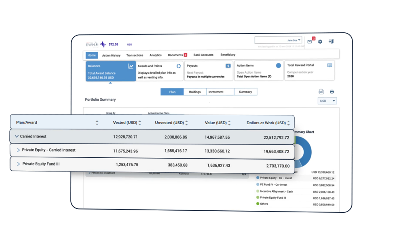Collapse the Carried Interest row
414x233 pixels.
pyautogui.click(x=17, y=137)
